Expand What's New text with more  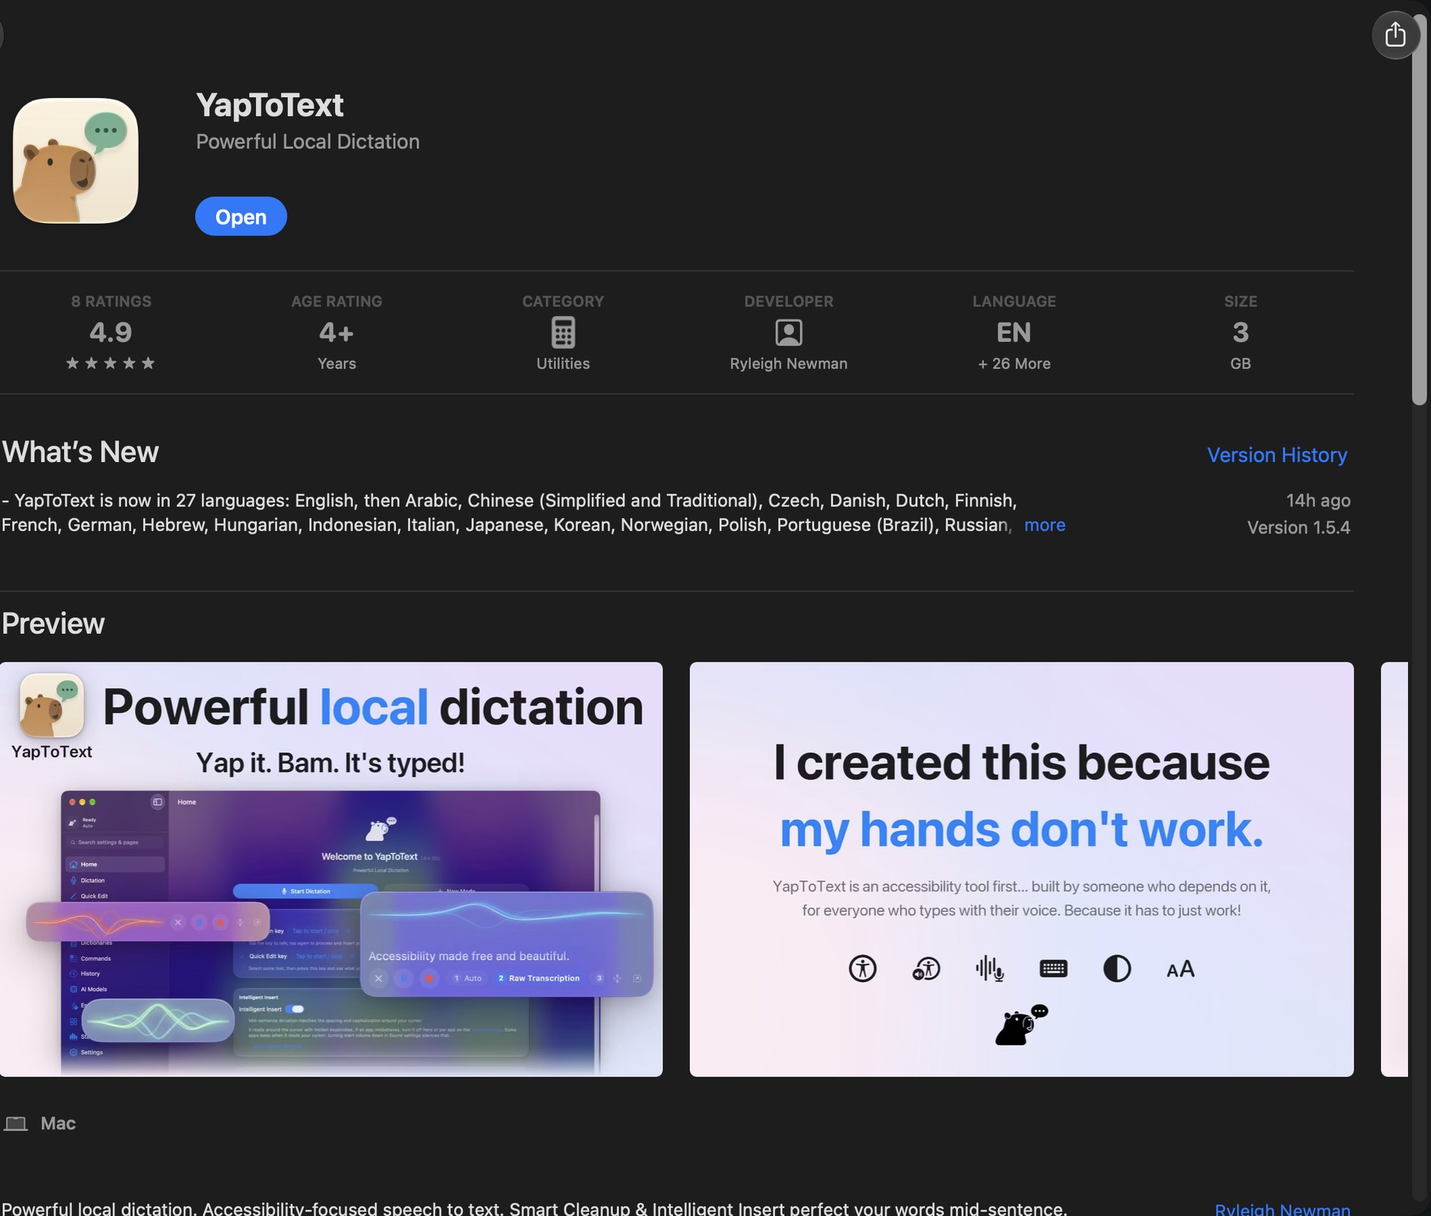tap(1045, 525)
